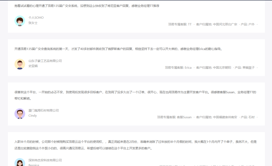Select the name 张女士
This screenshot has width=272, height=166.
point(33,23)
